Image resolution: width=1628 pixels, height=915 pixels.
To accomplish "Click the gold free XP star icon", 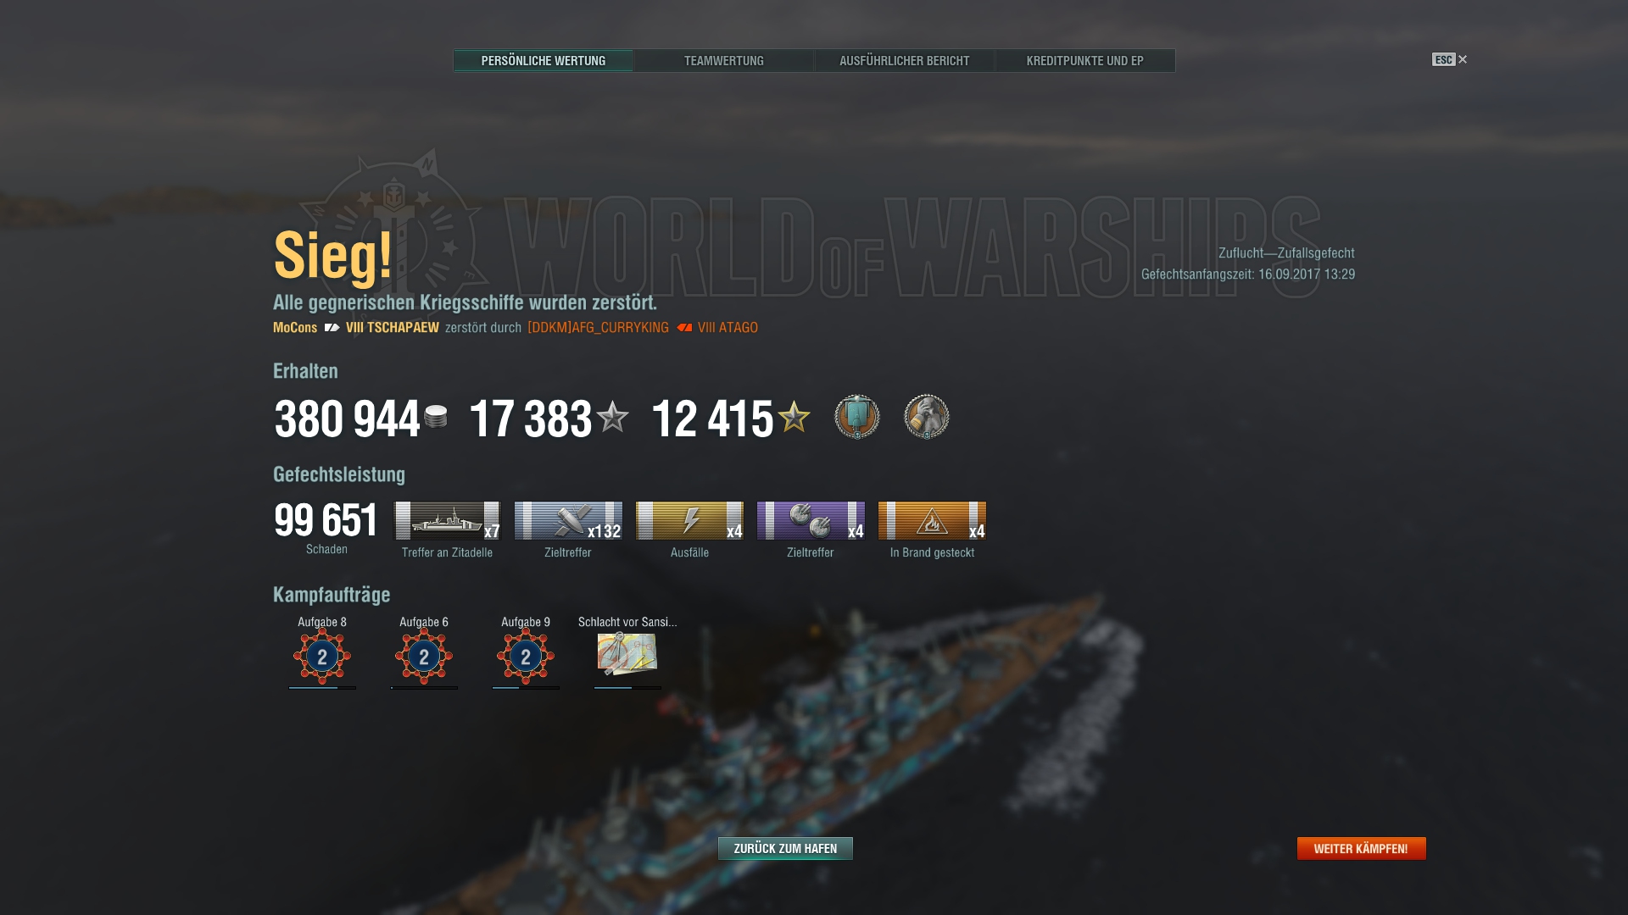I will pyautogui.click(x=794, y=417).
